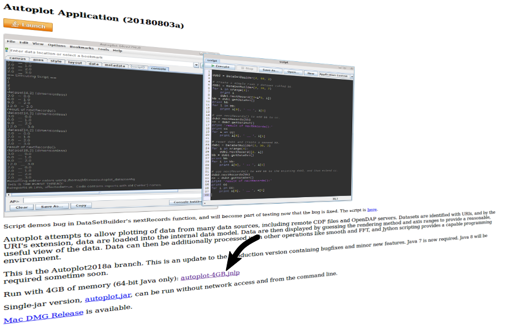
Task: Open the Application Context dropdown
Action: coord(336,75)
